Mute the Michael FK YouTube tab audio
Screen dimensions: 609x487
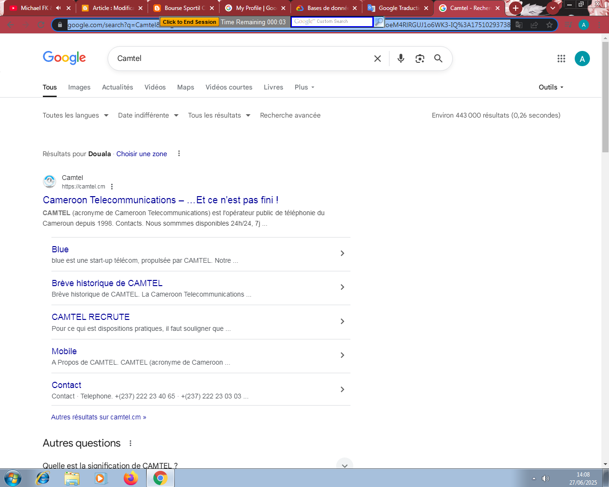[x=59, y=8]
